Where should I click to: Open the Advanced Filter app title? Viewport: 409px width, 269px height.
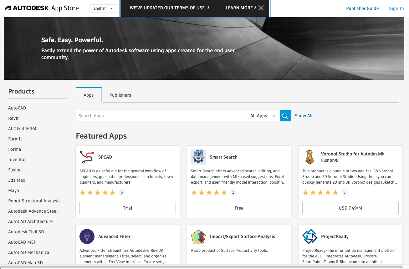115,236
